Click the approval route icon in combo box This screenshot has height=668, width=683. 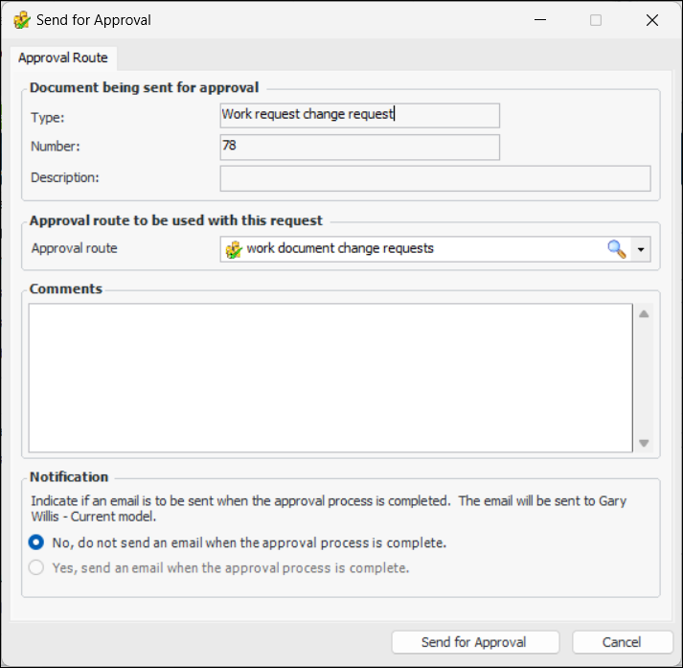pos(233,249)
